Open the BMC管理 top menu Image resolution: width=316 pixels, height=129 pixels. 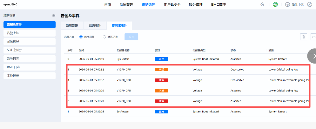pyautogui.click(x=219, y=5)
